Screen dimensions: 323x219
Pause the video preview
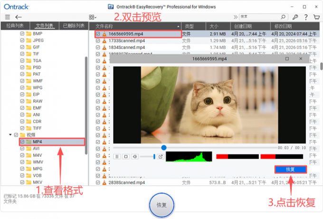(117, 157)
